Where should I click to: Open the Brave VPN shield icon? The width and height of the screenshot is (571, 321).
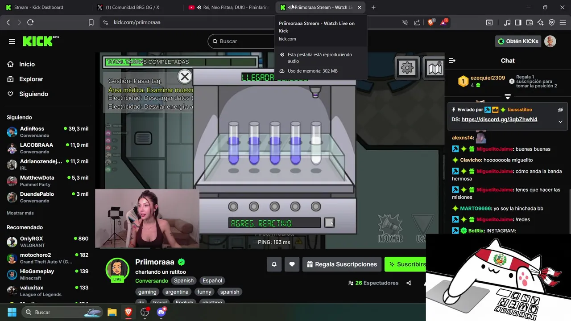pos(552,22)
